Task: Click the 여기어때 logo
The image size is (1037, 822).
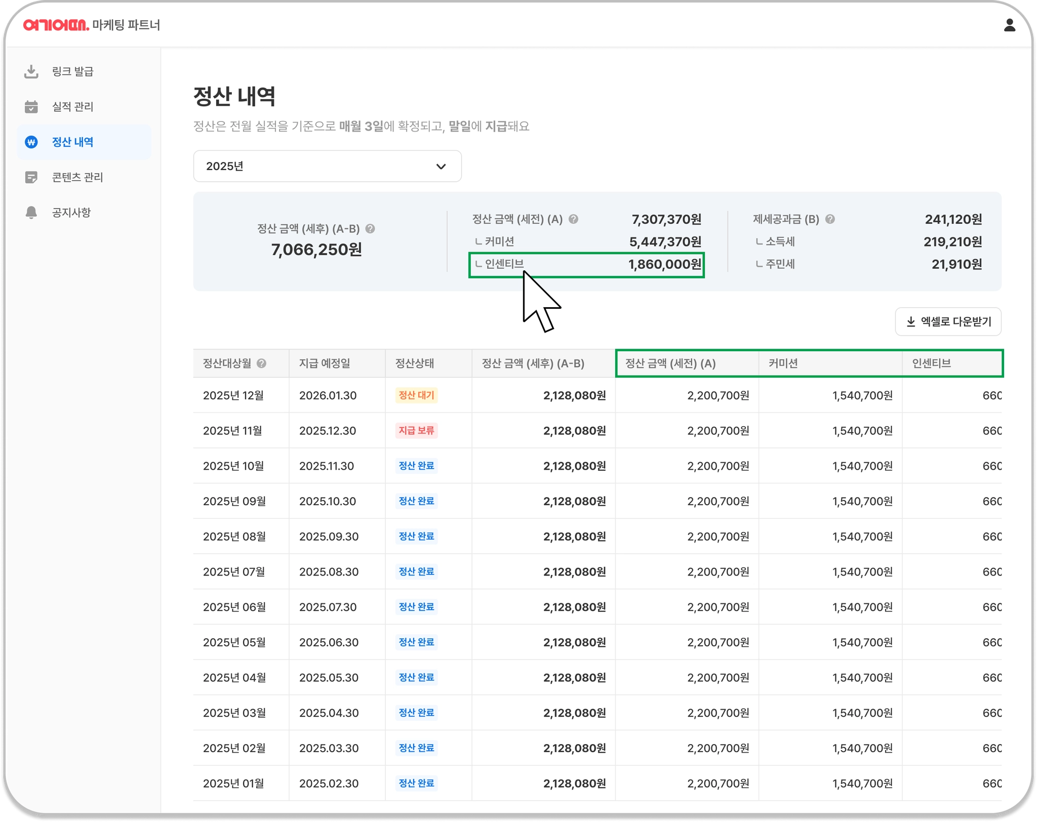Action: click(56, 25)
